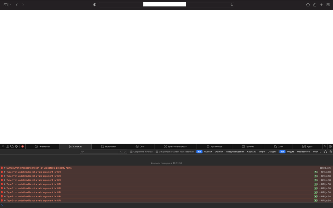This screenshot has width=333, height=208.
Task: Open the Web Inspector settings gear
Action: [330, 146]
